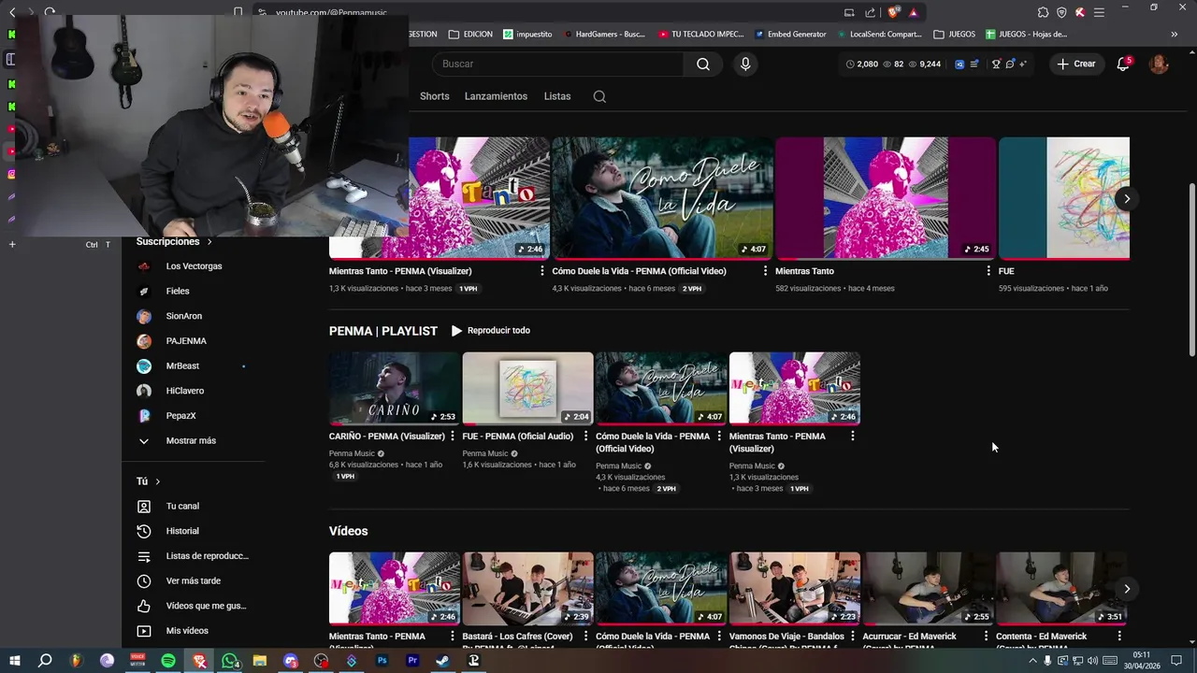Play Cómo Duele la Vida featured thumbnail

pyautogui.click(x=662, y=198)
